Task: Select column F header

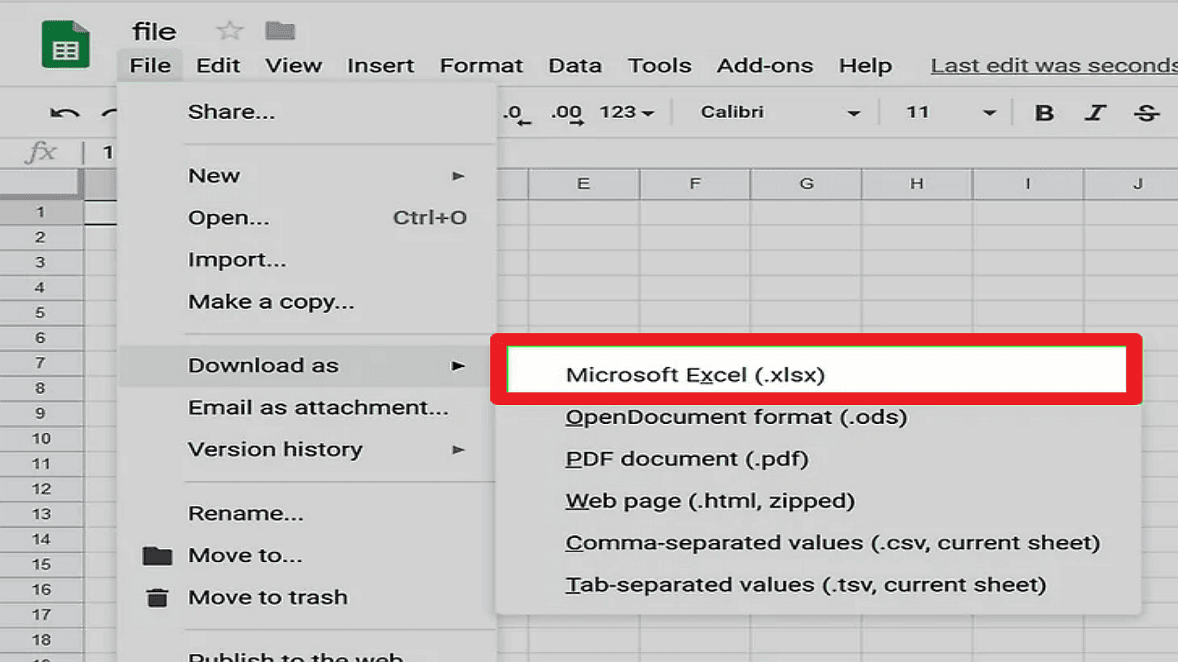Action: point(695,184)
